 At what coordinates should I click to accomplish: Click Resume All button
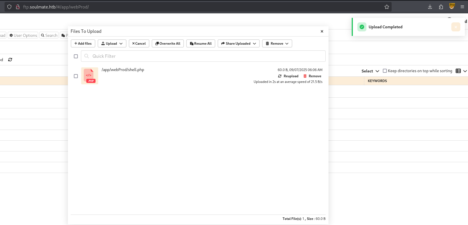click(201, 44)
